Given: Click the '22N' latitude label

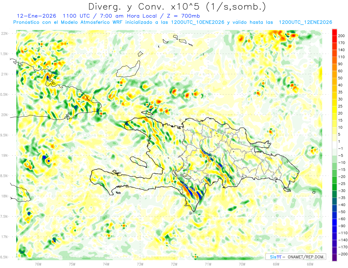Looking at the screenshot, I should coord(4,34).
